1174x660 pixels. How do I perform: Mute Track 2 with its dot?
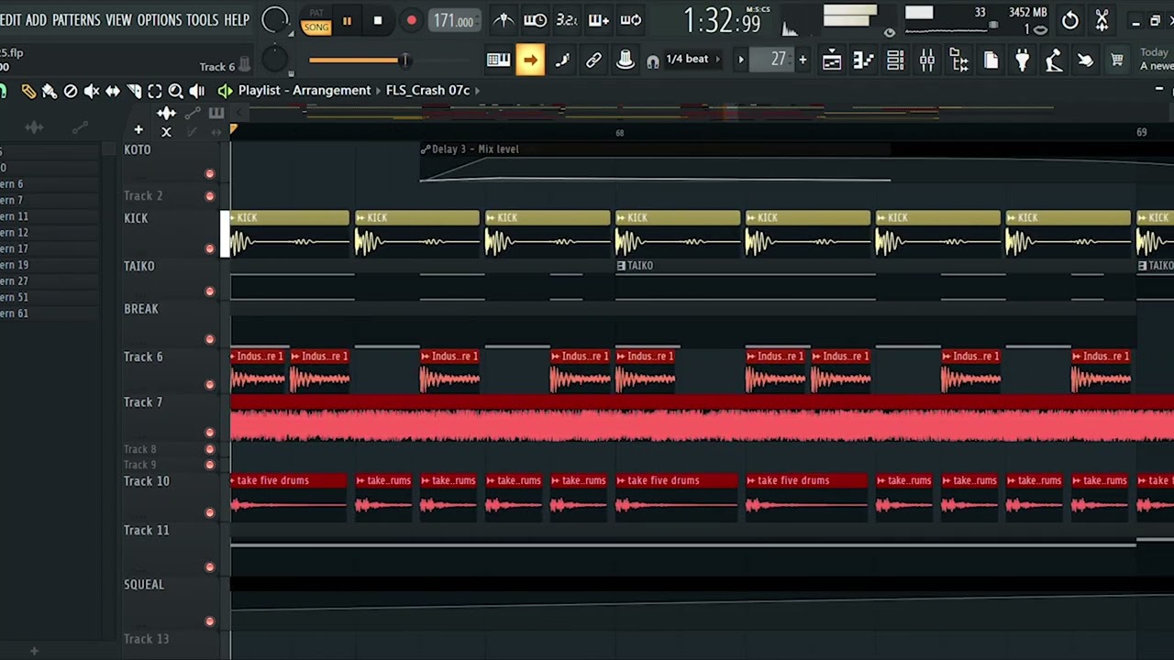pos(210,196)
